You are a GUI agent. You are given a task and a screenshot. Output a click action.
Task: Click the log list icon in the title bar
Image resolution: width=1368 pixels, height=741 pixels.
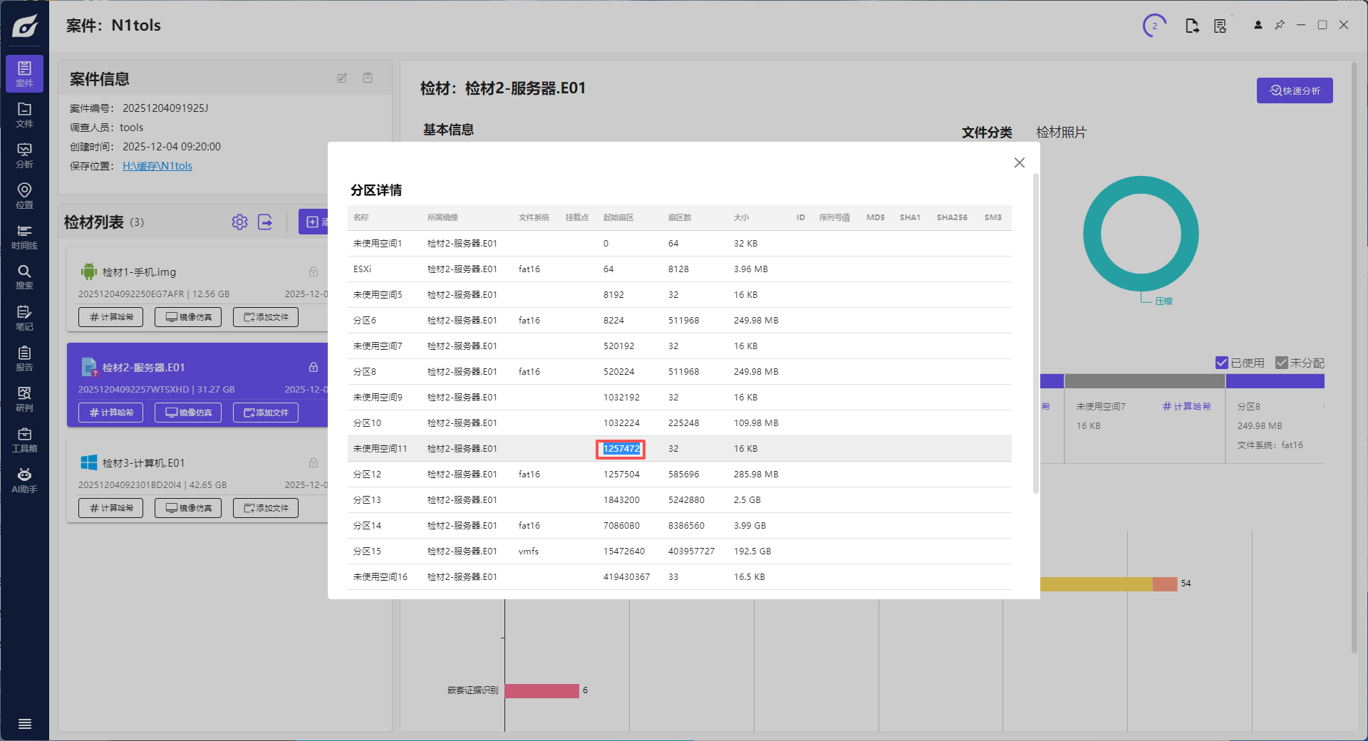pyautogui.click(x=1221, y=26)
